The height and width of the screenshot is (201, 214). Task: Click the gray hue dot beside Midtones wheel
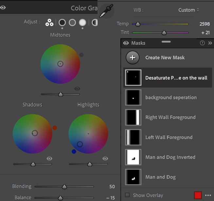81,55
